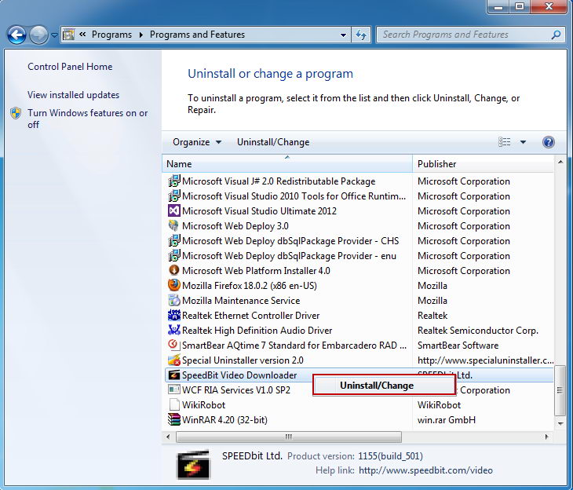573x490 pixels.
Task: Select Visual Studio 2010 Tools for Office icon
Action: (174, 196)
